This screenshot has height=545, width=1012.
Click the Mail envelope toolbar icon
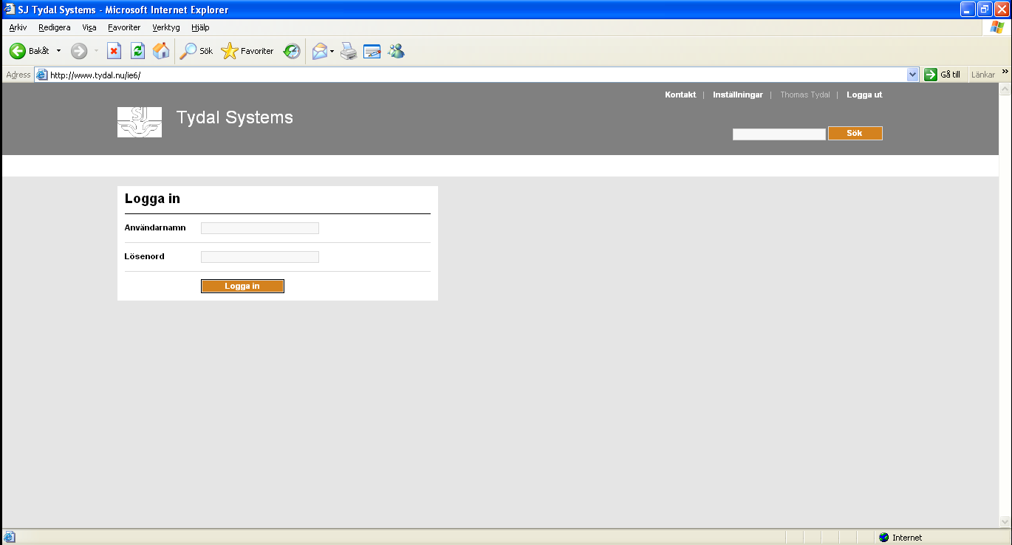(x=320, y=51)
